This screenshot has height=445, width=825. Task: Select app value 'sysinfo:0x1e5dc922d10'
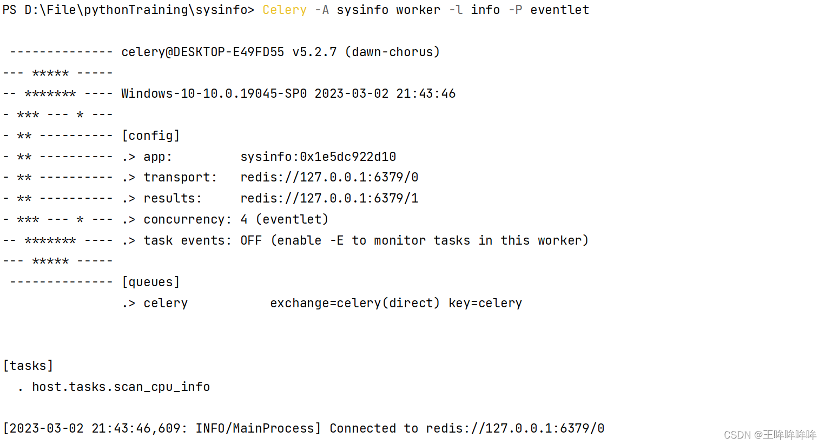click(x=318, y=157)
